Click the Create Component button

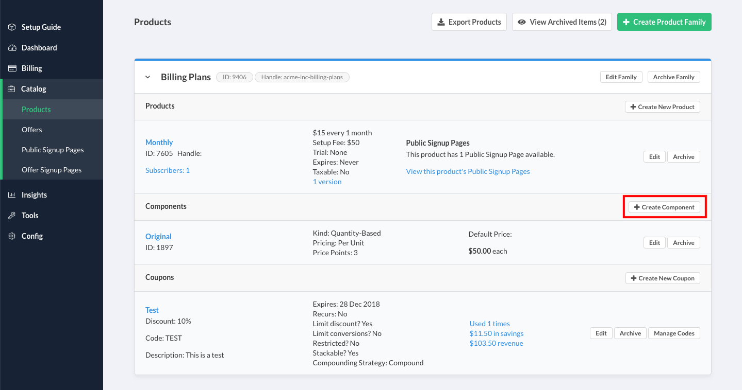coord(664,207)
